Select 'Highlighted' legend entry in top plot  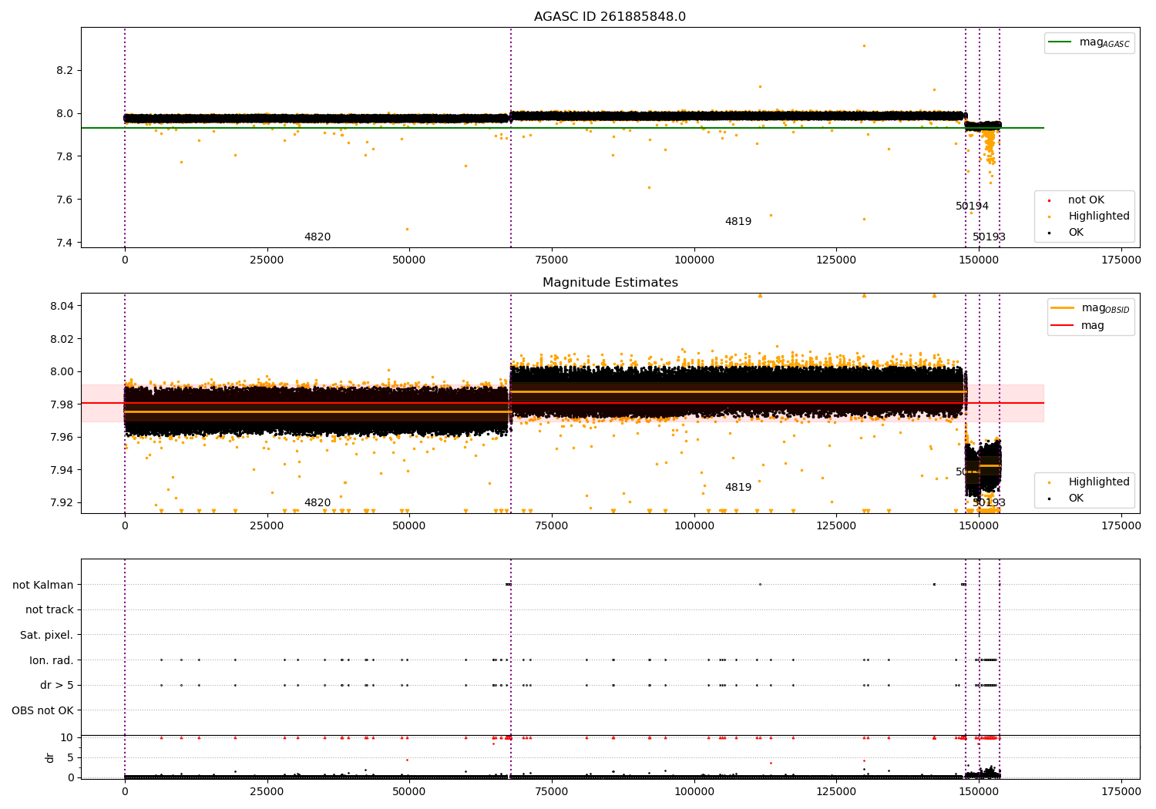coord(1098,217)
